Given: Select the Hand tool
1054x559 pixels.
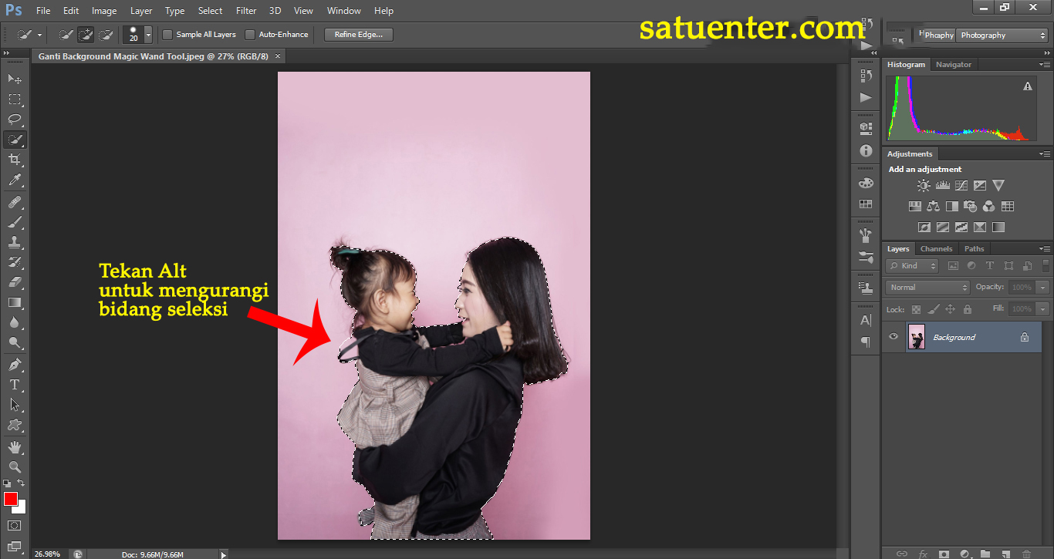Looking at the screenshot, I should point(15,446).
